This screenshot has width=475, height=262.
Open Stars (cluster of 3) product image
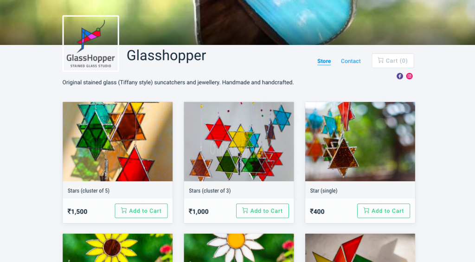pos(239,141)
